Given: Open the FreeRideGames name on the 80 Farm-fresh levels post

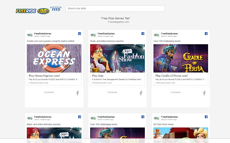Looking at the screenshot, I should (169, 117).
